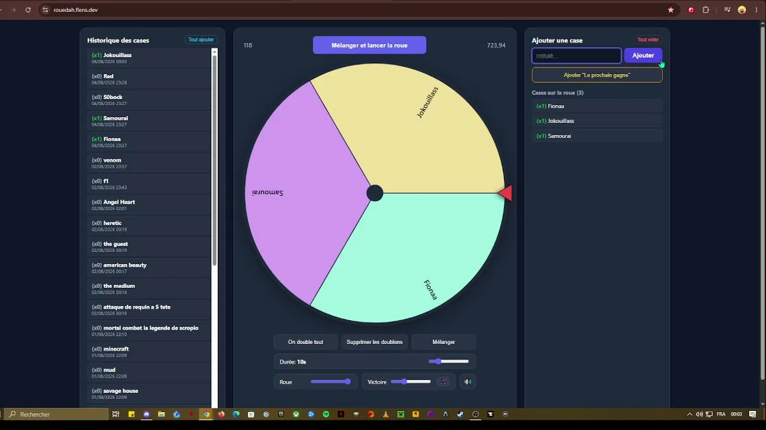Click history entry "f1"
The width and height of the screenshot is (766, 430).
[149, 184]
